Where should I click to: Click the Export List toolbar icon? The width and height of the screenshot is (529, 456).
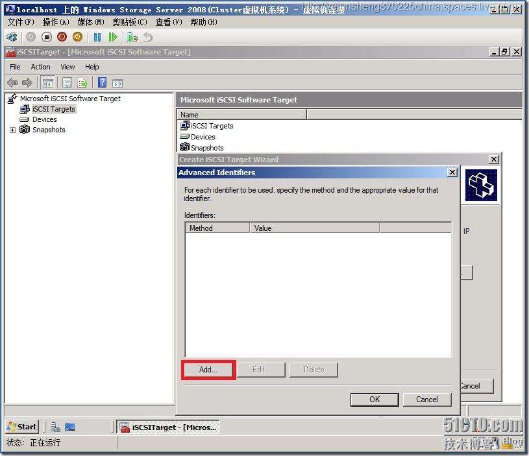click(x=82, y=82)
